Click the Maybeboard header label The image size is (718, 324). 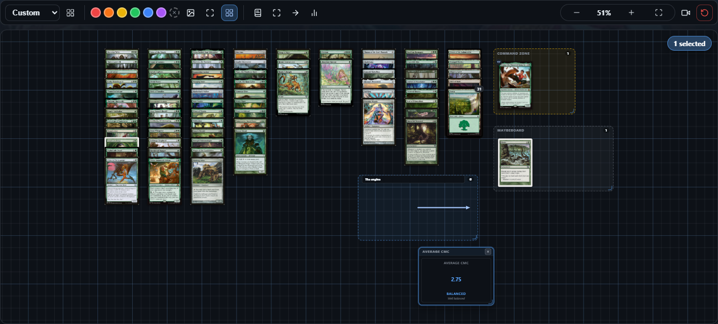pos(509,130)
